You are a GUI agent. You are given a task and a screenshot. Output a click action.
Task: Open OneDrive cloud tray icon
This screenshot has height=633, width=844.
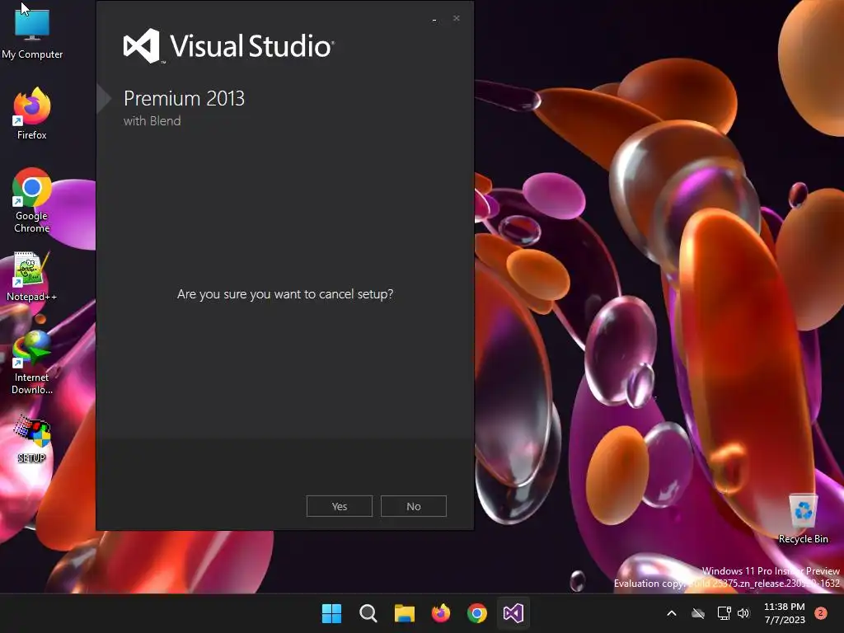click(x=698, y=613)
